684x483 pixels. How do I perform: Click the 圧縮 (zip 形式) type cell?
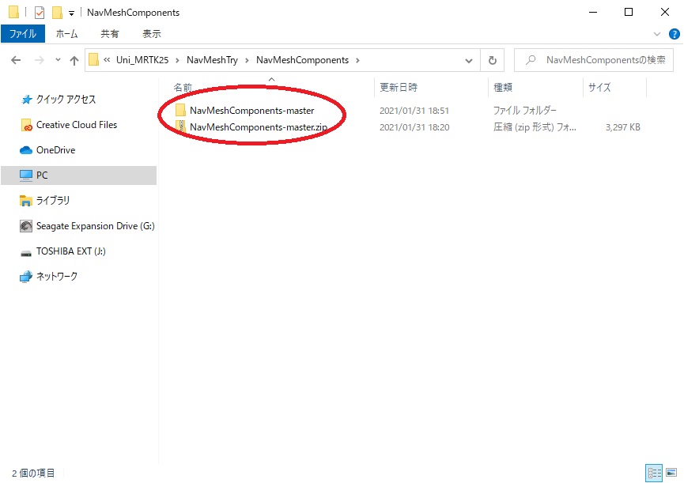(x=535, y=127)
